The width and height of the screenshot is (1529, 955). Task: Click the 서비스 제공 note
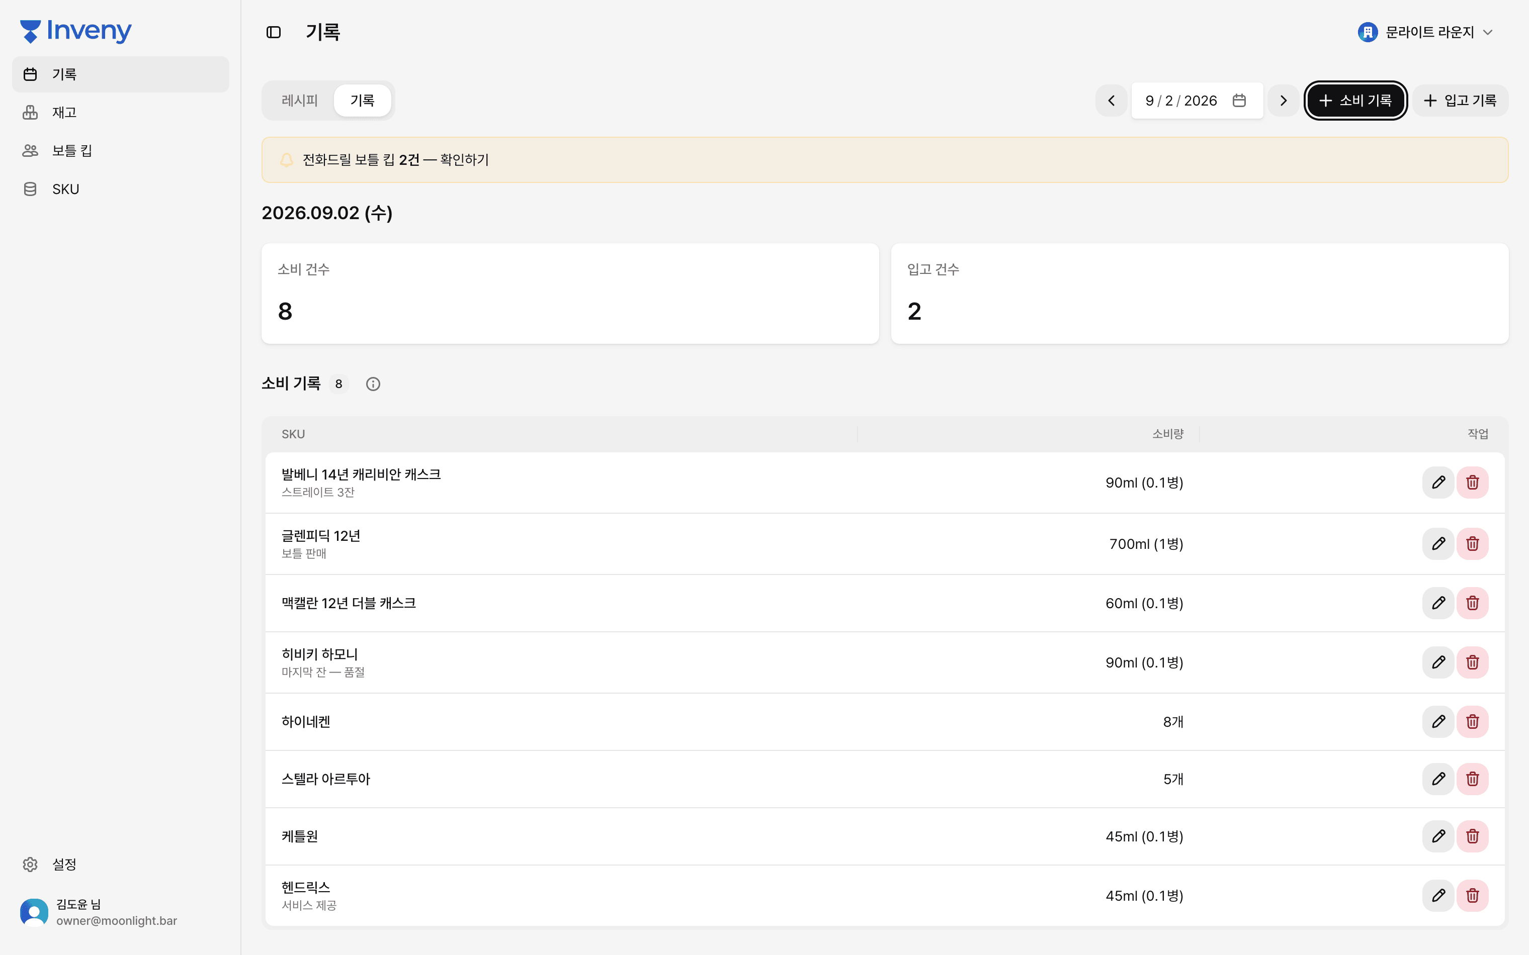pyautogui.click(x=309, y=905)
